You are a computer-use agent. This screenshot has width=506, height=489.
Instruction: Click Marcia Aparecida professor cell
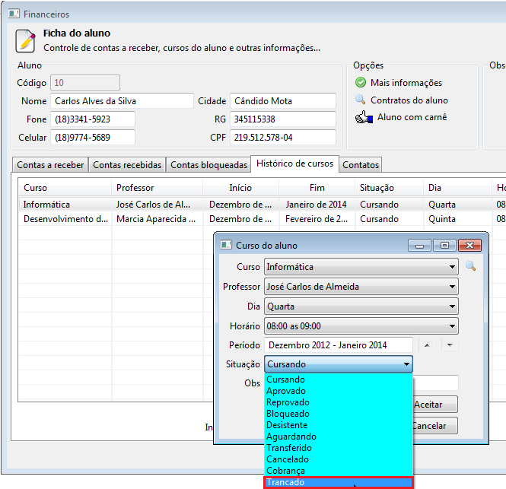point(156,219)
